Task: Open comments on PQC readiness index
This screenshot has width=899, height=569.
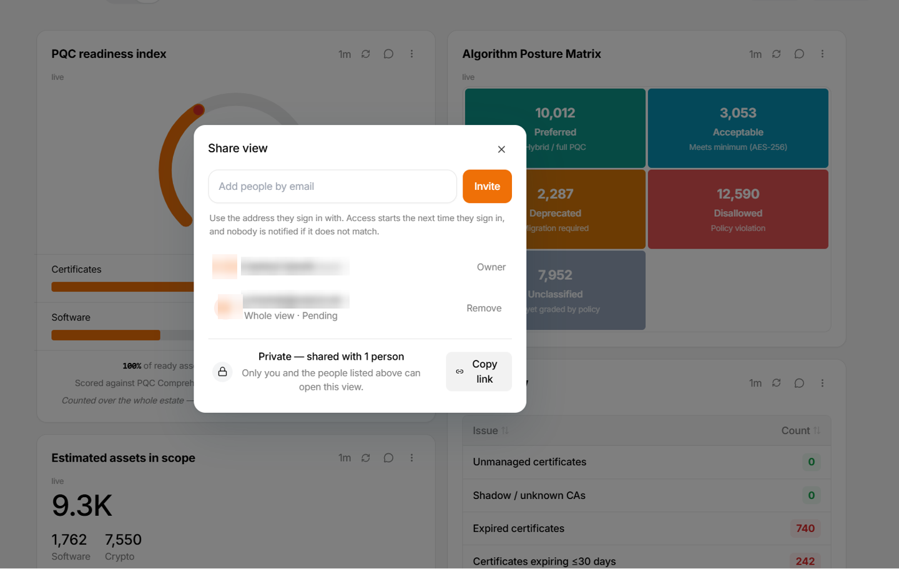Action: pyautogui.click(x=388, y=54)
